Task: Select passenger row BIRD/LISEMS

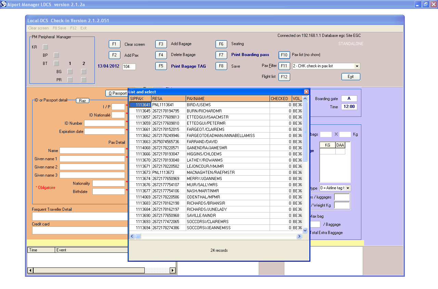Action: tap(198, 105)
